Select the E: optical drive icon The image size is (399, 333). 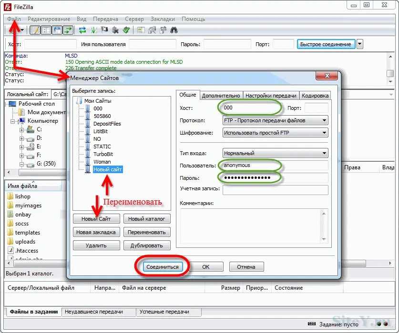[31, 147]
